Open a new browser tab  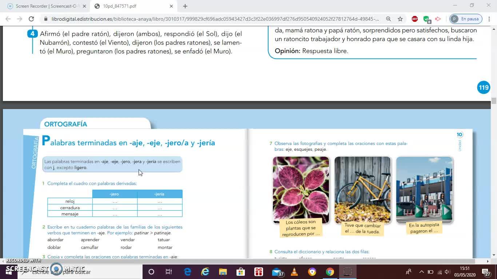185,6
